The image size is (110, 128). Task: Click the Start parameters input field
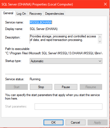tap(68, 106)
